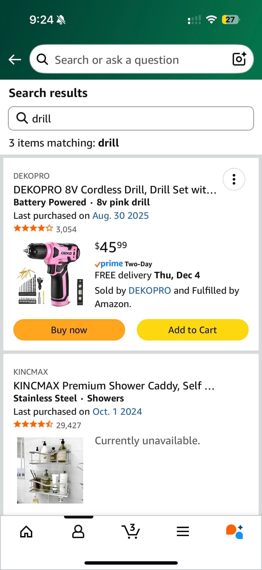Launch the Rufus AI assistant icon
The width and height of the screenshot is (262, 570).
(x=235, y=531)
